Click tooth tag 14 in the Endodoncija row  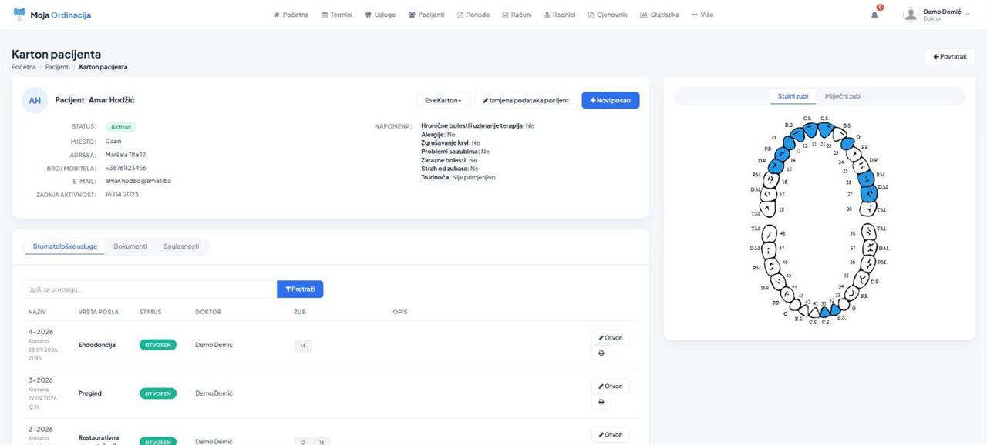point(303,346)
